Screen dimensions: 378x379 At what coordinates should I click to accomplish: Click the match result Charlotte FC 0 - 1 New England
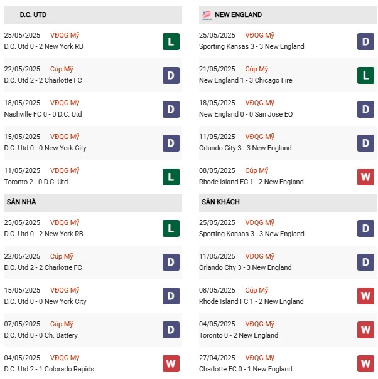coord(246,369)
